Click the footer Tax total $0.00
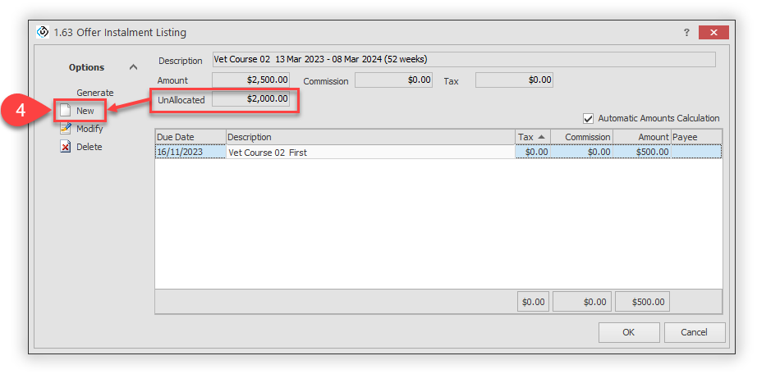The height and width of the screenshot is (374, 757). (x=533, y=302)
